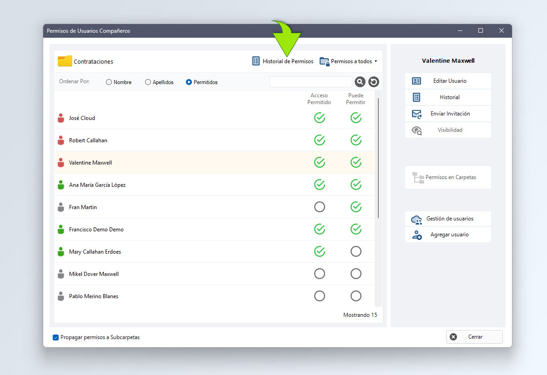Click the user list vertical scrollbar
The width and height of the screenshot is (547, 375).
click(378, 155)
